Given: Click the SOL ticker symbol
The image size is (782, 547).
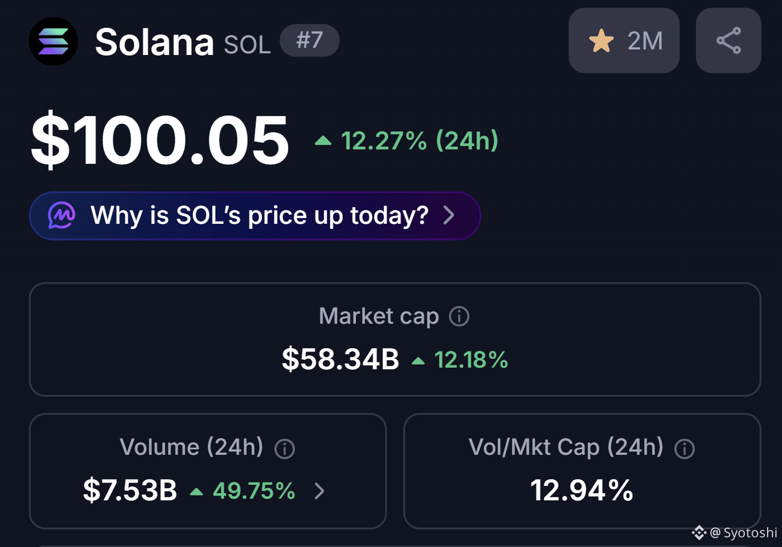Looking at the screenshot, I should (247, 45).
